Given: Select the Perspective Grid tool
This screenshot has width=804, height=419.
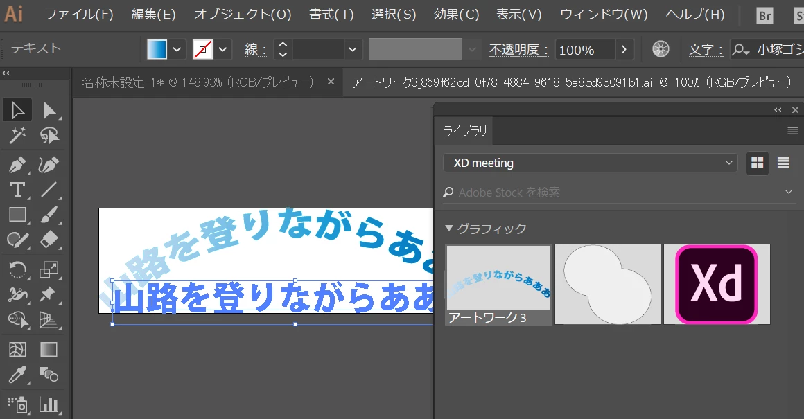Looking at the screenshot, I should coord(49,320).
